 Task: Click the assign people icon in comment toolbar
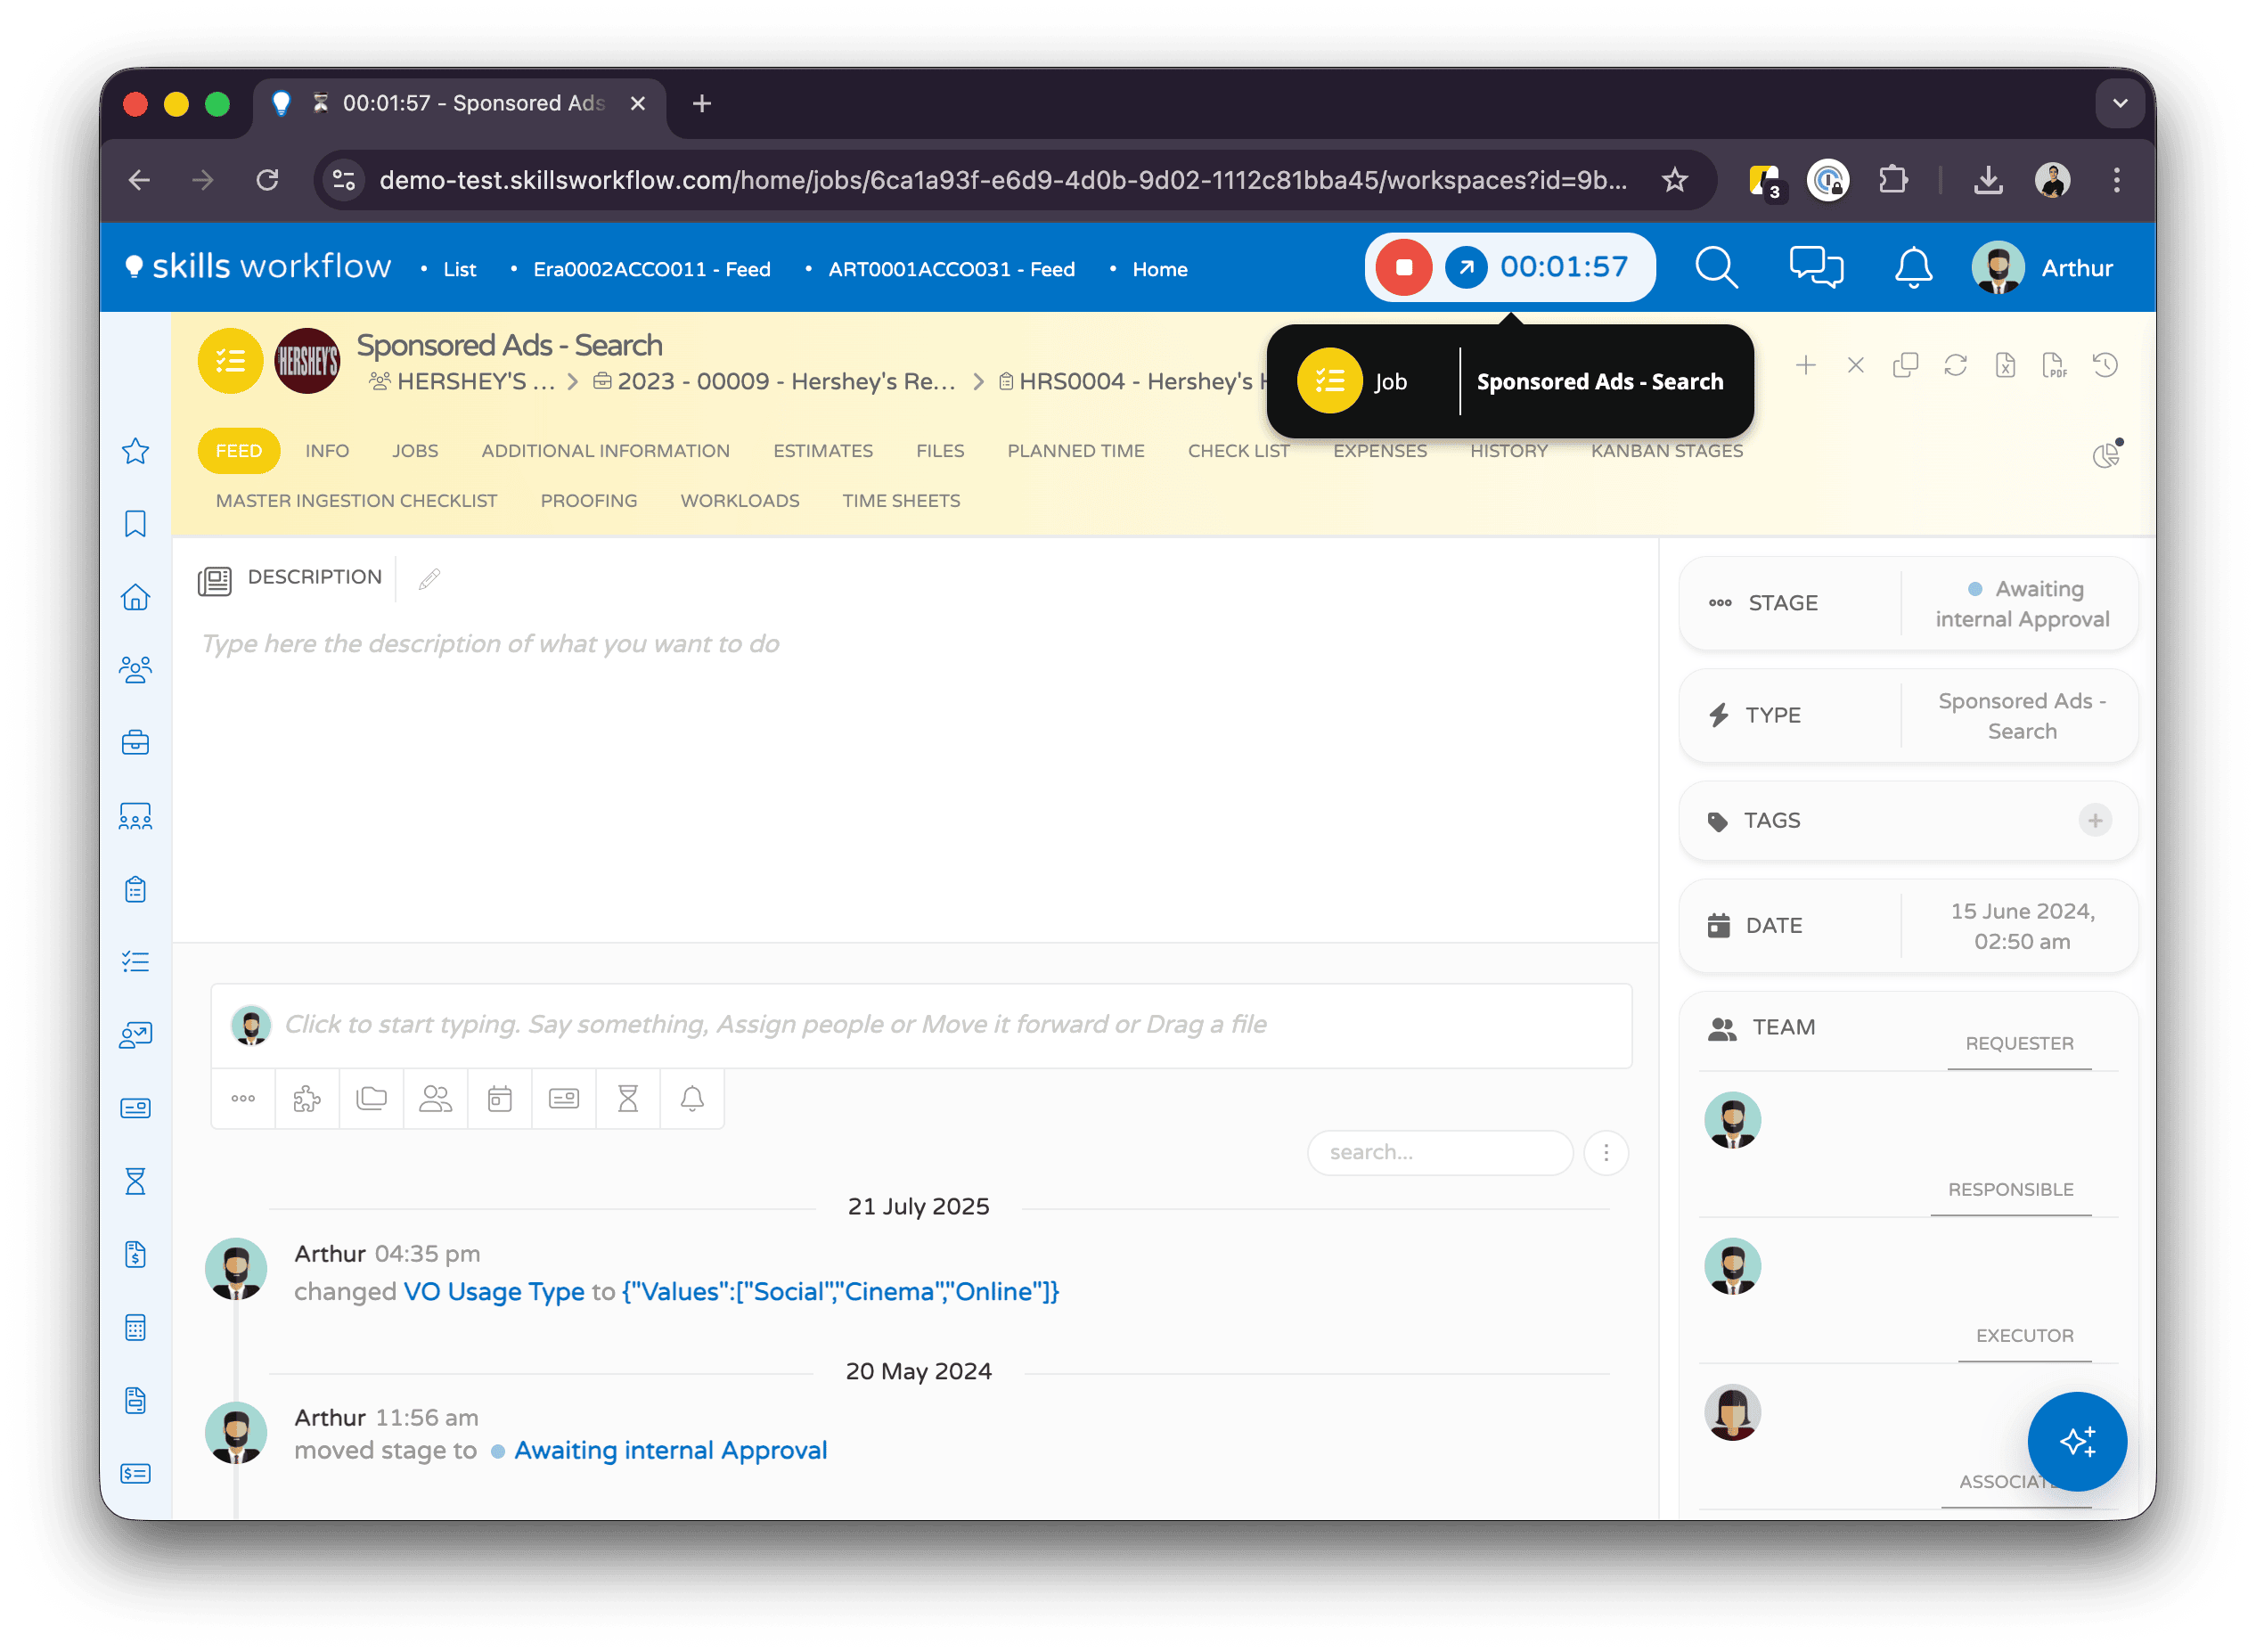point(435,1099)
